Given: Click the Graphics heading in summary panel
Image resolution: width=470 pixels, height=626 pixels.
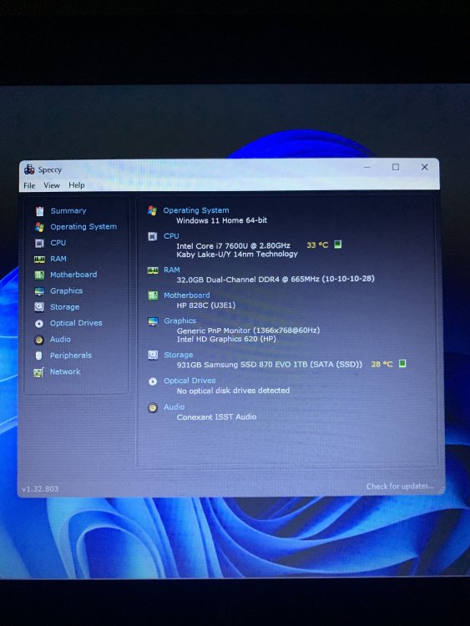Looking at the screenshot, I should [179, 321].
